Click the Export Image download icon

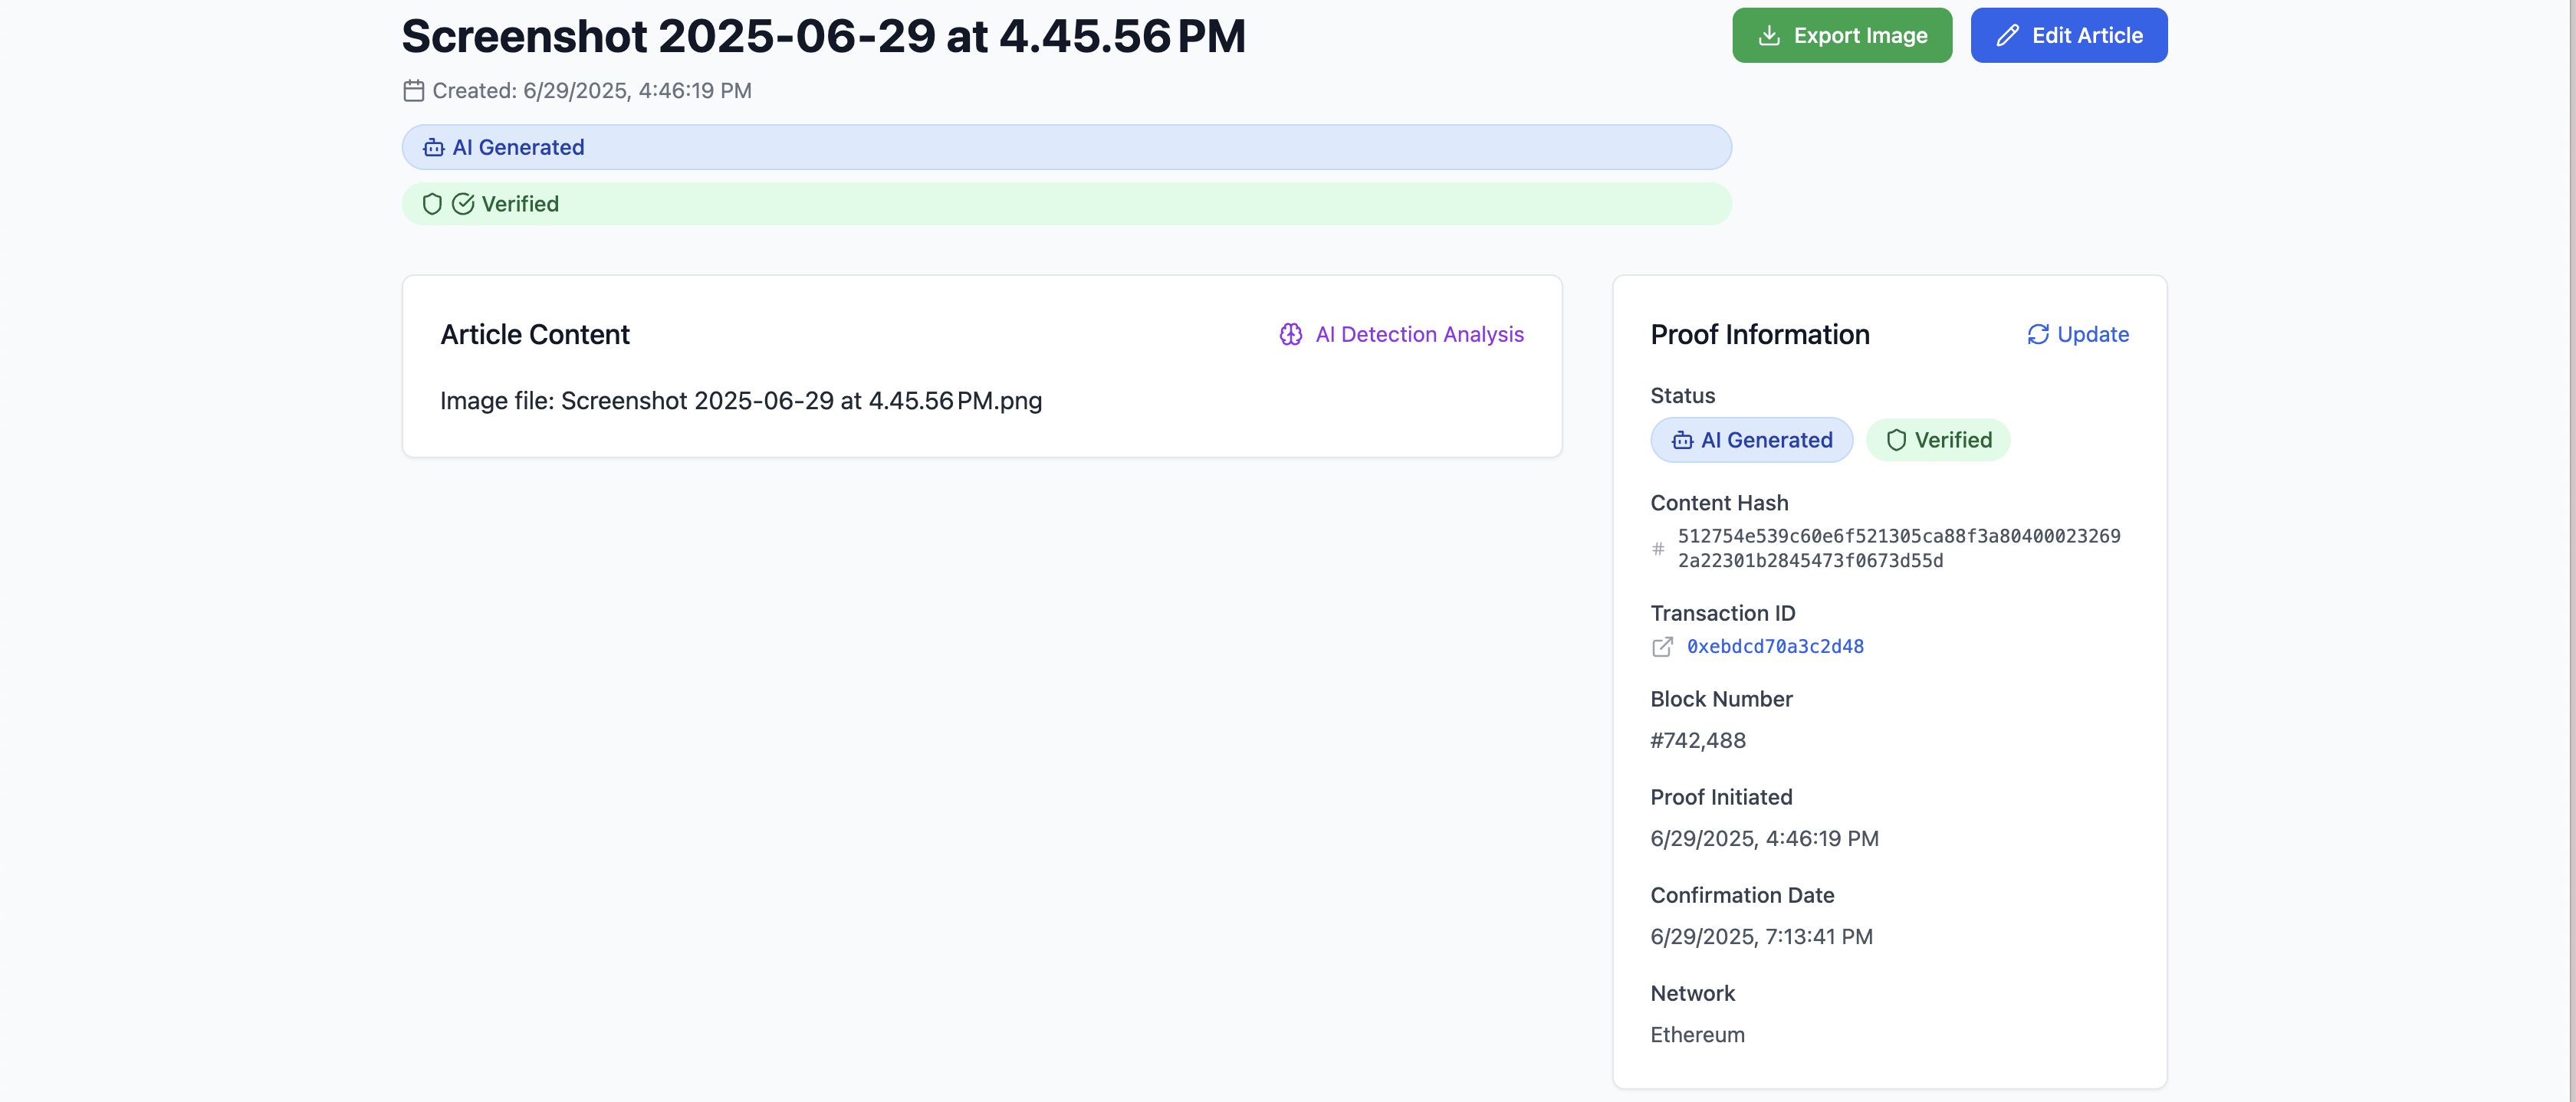click(1769, 36)
